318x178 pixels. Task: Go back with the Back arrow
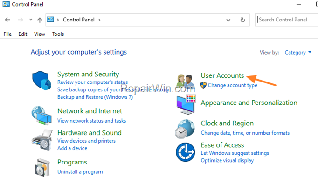7,20
